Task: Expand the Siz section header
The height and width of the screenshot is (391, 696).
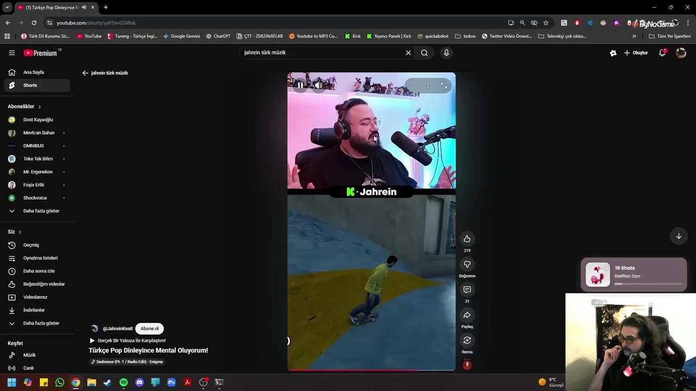Action: tap(15, 232)
